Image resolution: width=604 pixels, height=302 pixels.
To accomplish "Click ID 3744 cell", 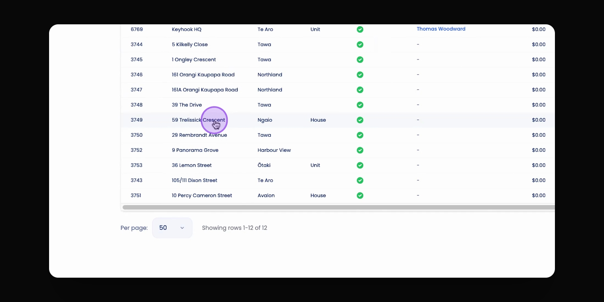I will click(137, 44).
